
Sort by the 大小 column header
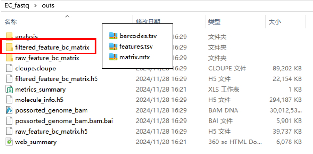(275, 22)
